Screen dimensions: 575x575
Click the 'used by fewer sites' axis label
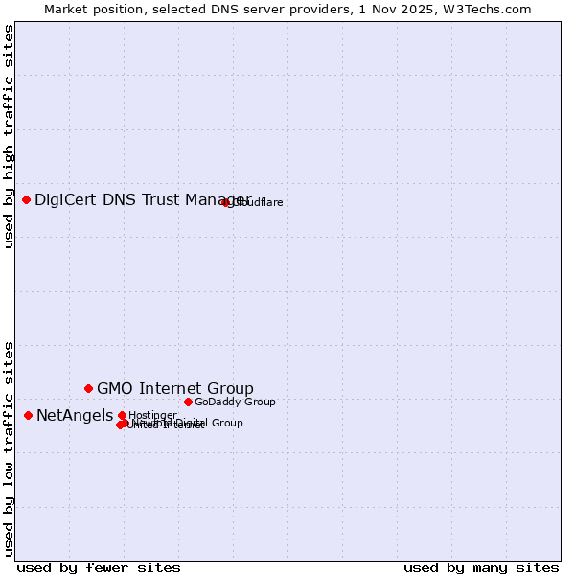pyautogui.click(x=99, y=567)
